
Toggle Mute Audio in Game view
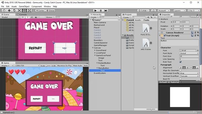coord(78,66)
